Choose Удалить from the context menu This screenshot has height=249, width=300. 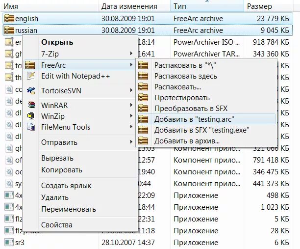point(80,197)
